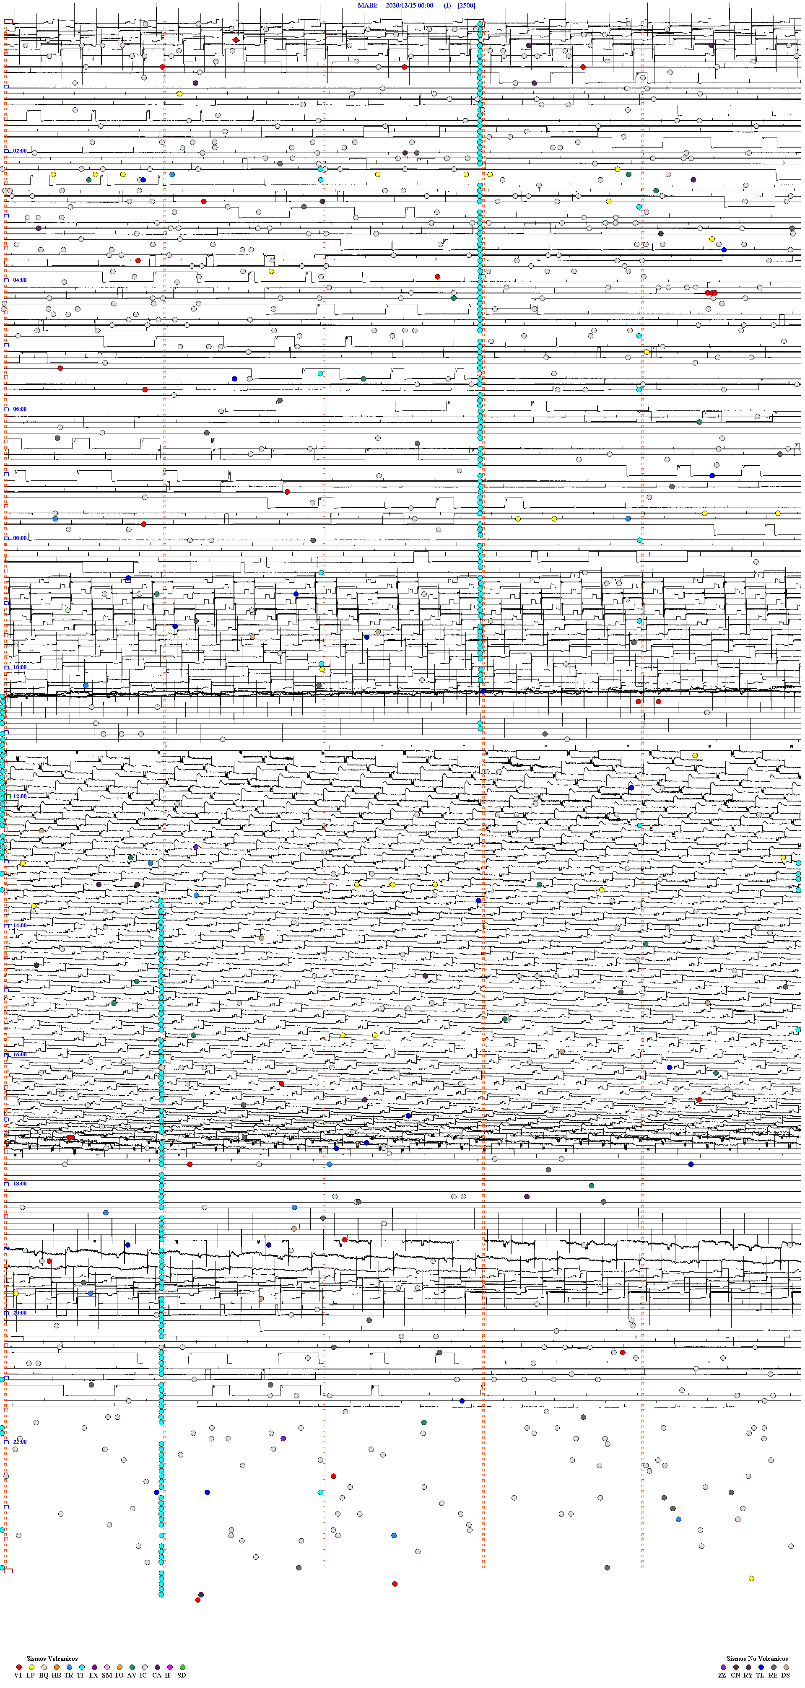Click the 'Sismos Volcánicos' legend heading
Viewport: 805px width, 1688px height.
[52, 1659]
